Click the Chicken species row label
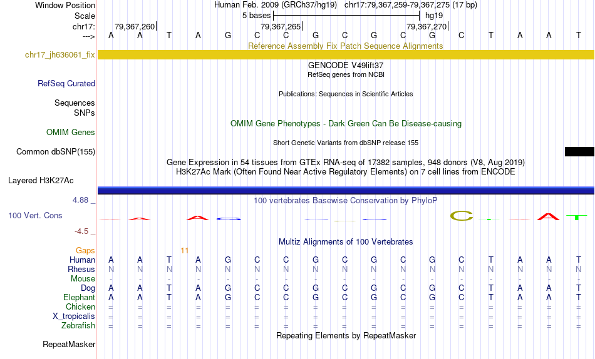595x359 pixels. click(80, 306)
